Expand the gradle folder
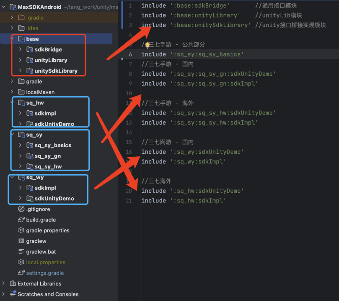The height and width of the screenshot is (301, 339). click(12, 81)
